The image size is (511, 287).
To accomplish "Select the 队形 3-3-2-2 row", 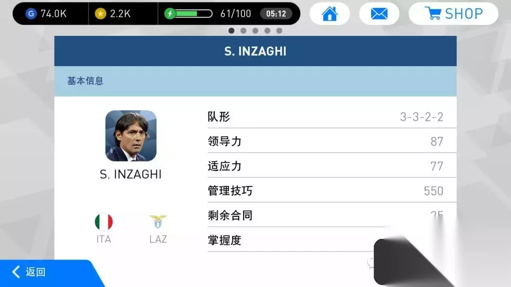I will pos(332,117).
